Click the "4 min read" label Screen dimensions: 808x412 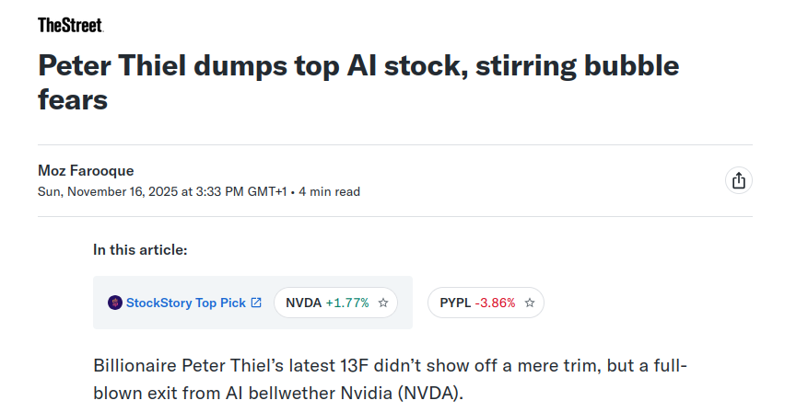[329, 192]
